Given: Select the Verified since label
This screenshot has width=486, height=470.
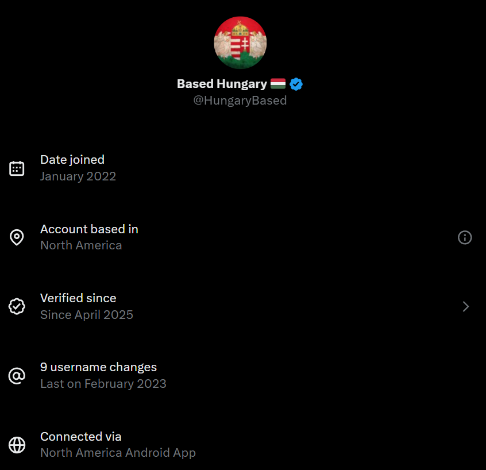Looking at the screenshot, I should pyautogui.click(x=78, y=298).
